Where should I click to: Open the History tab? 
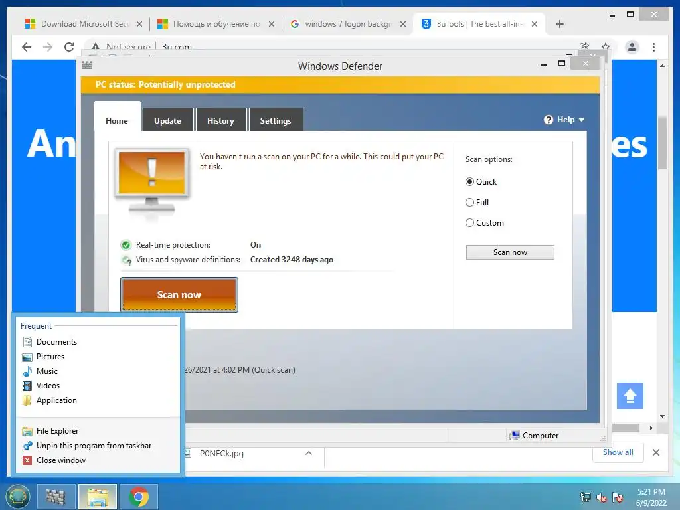pos(220,121)
